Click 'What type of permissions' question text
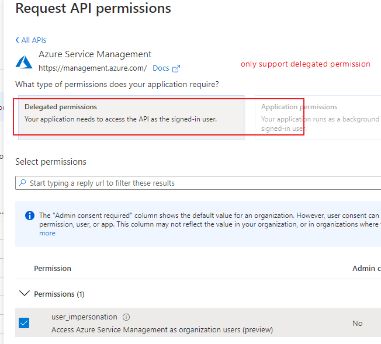Viewport: 381px width, 344px height. [x=117, y=85]
